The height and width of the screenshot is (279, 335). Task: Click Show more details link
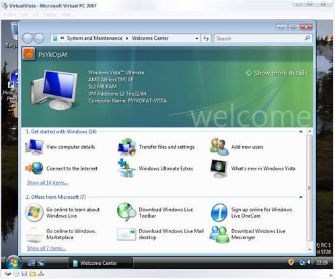tap(276, 73)
